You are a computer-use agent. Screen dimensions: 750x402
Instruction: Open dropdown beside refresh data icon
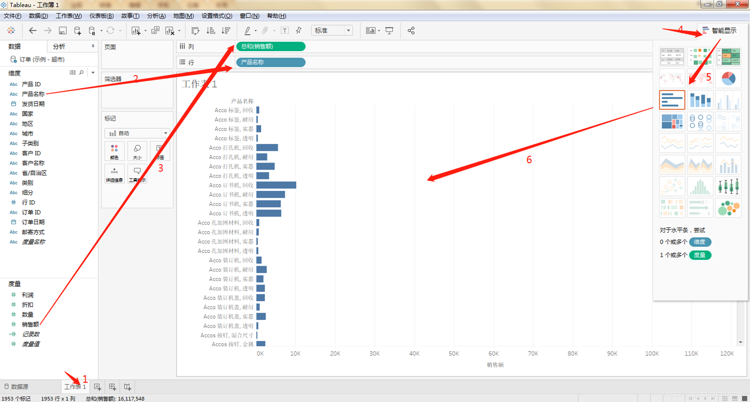click(x=120, y=30)
